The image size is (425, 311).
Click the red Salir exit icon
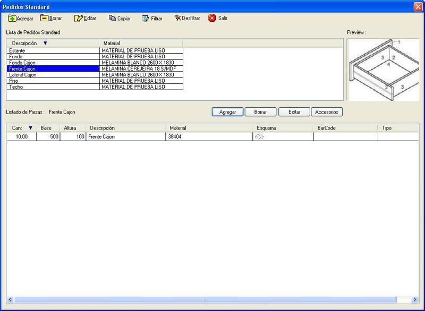click(x=212, y=18)
